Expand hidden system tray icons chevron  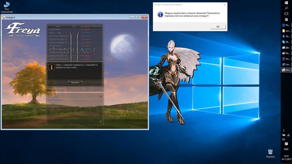pyautogui.click(x=284, y=130)
